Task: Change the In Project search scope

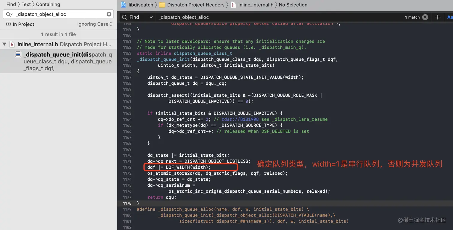Action: coord(23,24)
